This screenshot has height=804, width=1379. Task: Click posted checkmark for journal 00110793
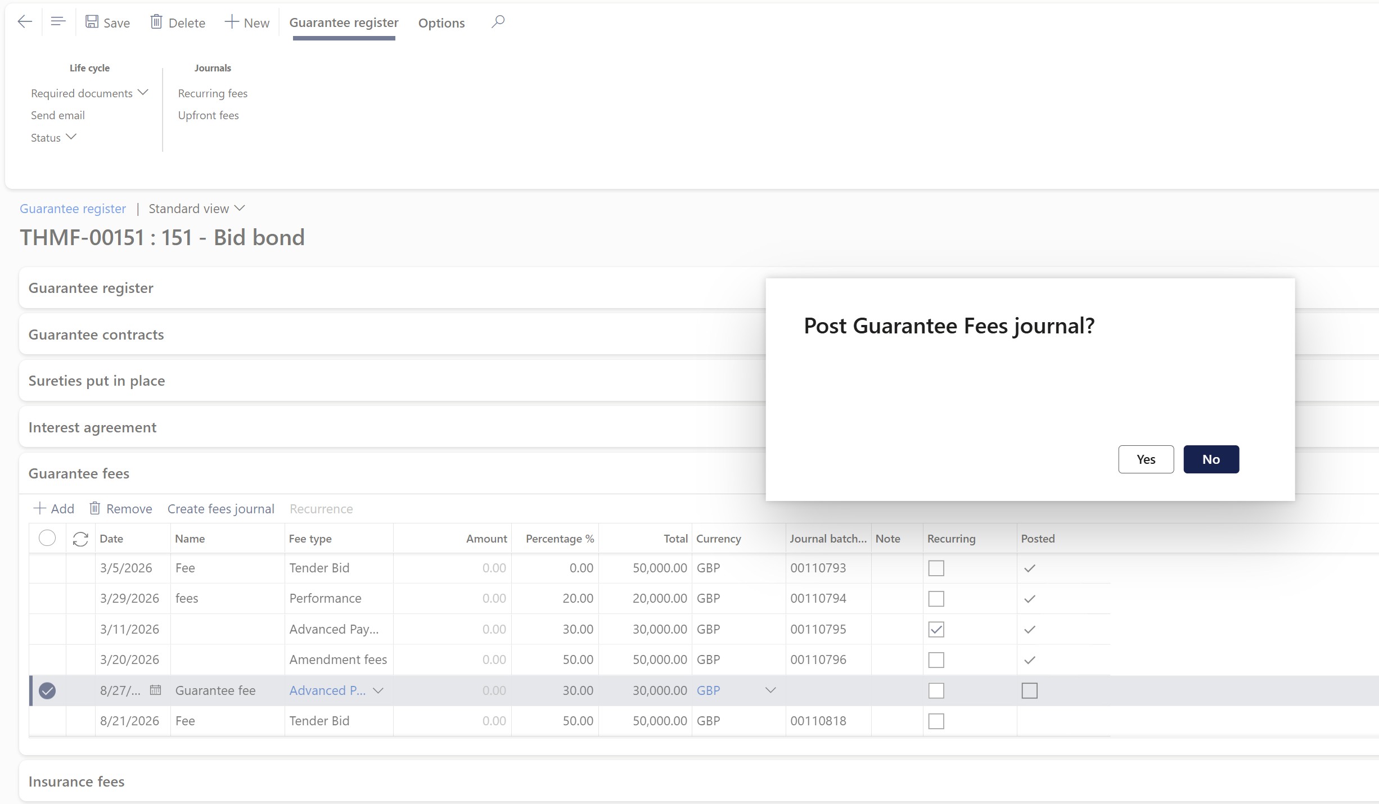1030,568
